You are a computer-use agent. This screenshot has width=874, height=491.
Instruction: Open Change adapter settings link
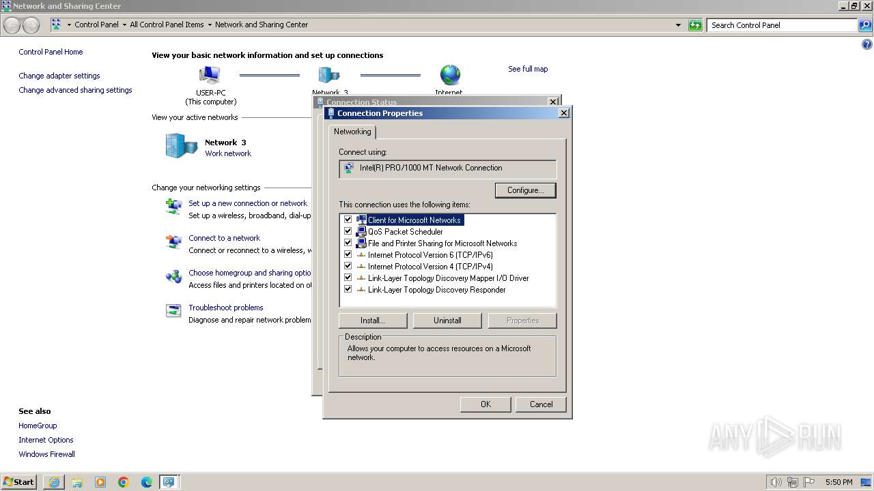pyautogui.click(x=59, y=76)
